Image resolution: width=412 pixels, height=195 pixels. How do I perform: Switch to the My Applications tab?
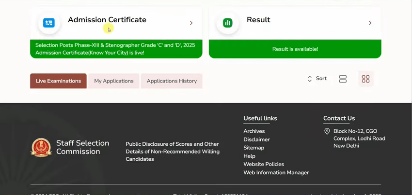click(114, 81)
